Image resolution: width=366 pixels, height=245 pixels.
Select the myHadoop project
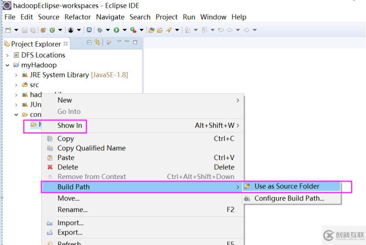(39, 65)
